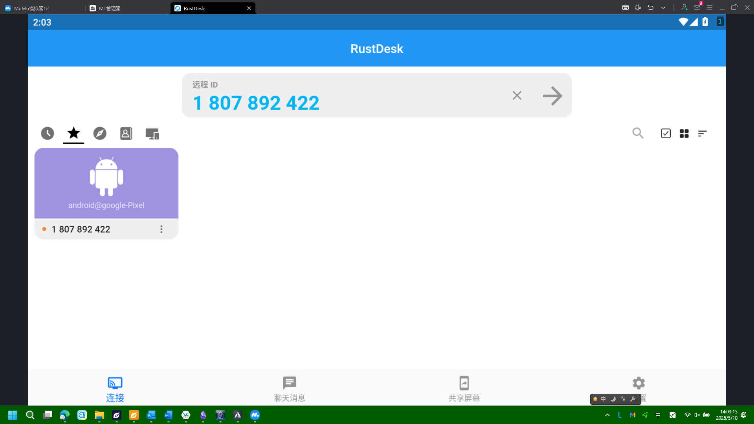Screen dimensions: 754x424
Task: Connect using the arrow button
Action: tap(552, 95)
